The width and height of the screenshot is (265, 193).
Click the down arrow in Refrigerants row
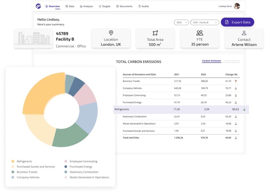(244, 109)
